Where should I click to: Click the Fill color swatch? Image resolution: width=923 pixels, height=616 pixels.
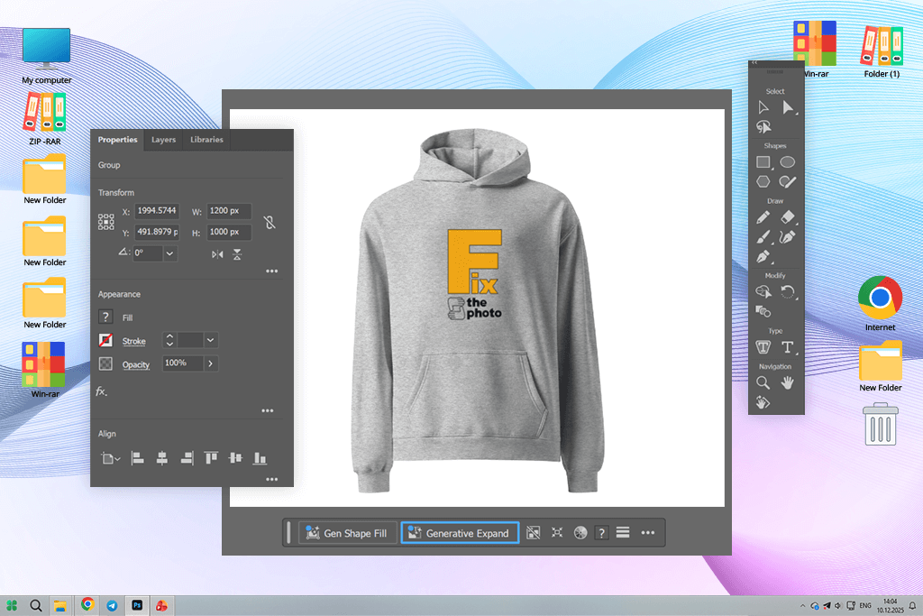pyautogui.click(x=105, y=317)
